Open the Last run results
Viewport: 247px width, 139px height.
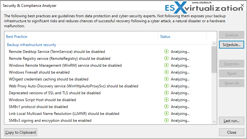[231, 121]
